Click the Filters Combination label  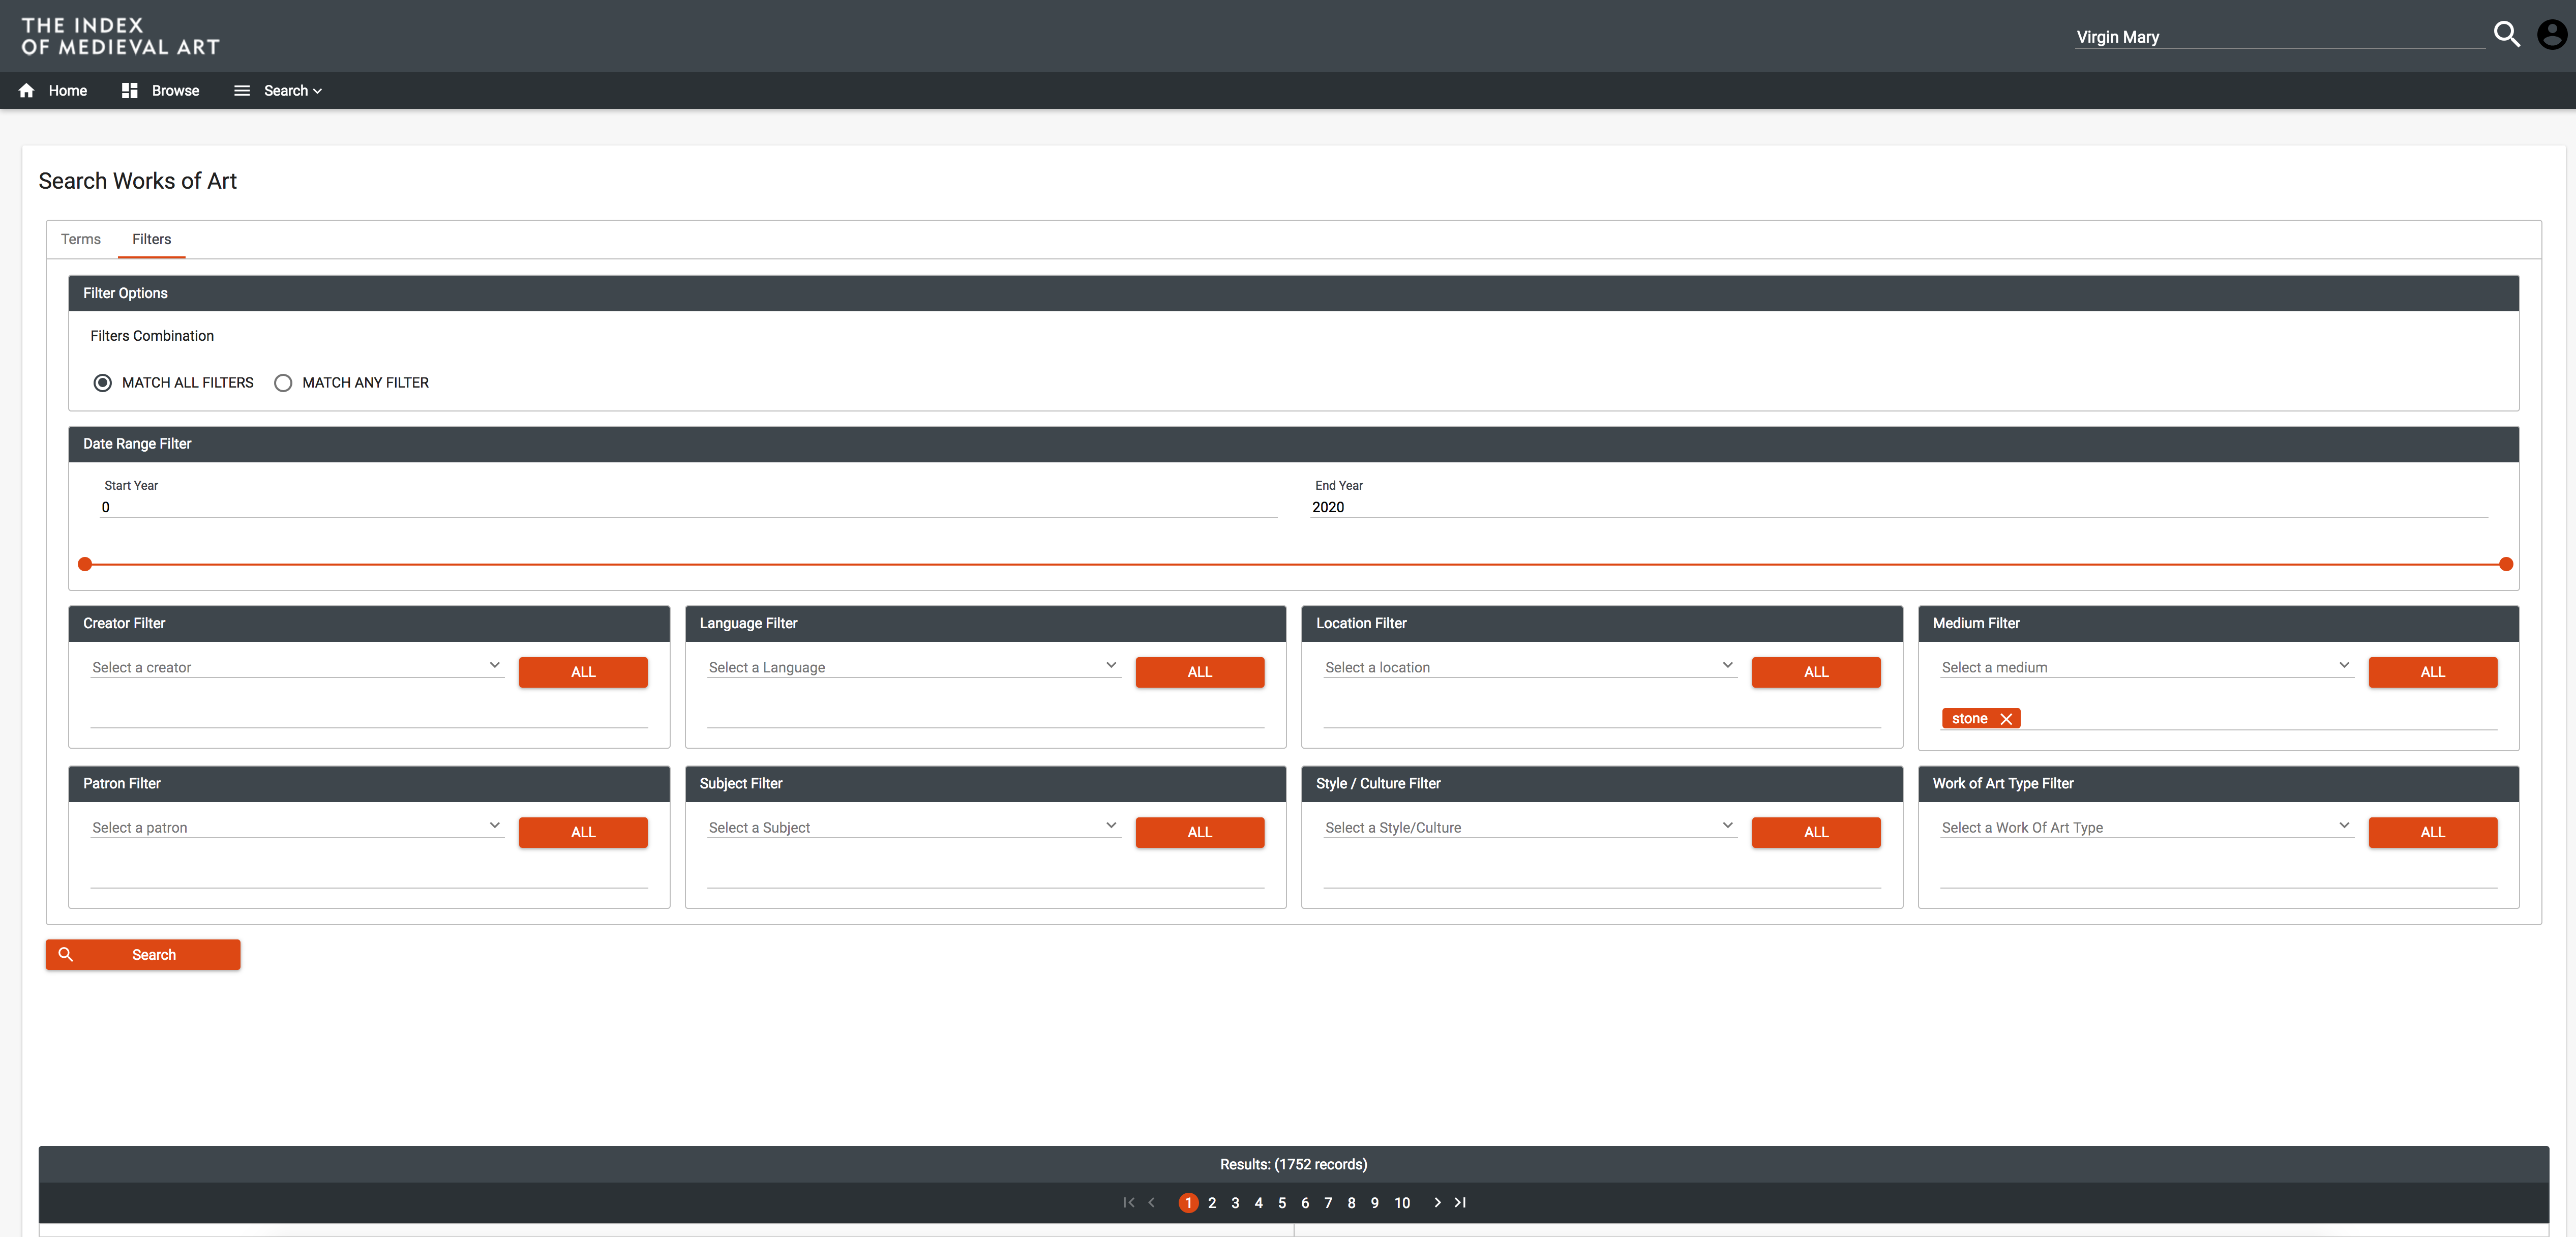(152, 336)
